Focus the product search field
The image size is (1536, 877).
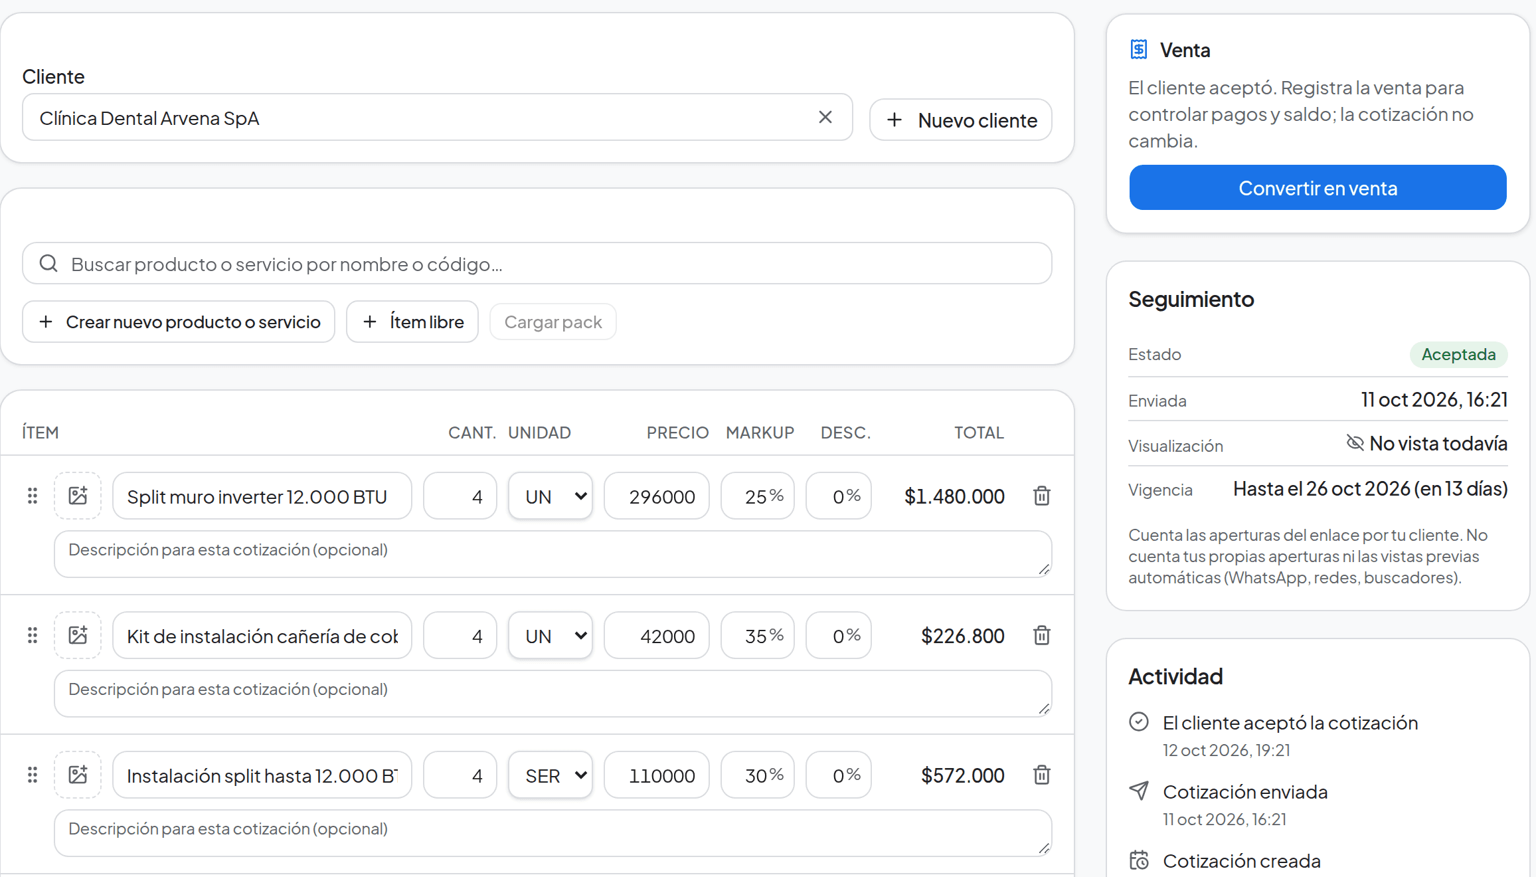coord(537,263)
